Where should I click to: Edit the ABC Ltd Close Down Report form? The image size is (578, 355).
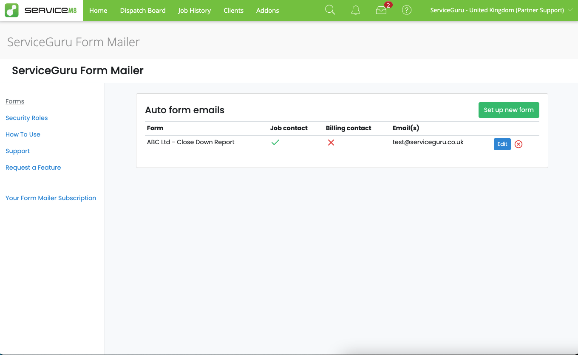point(502,144)
